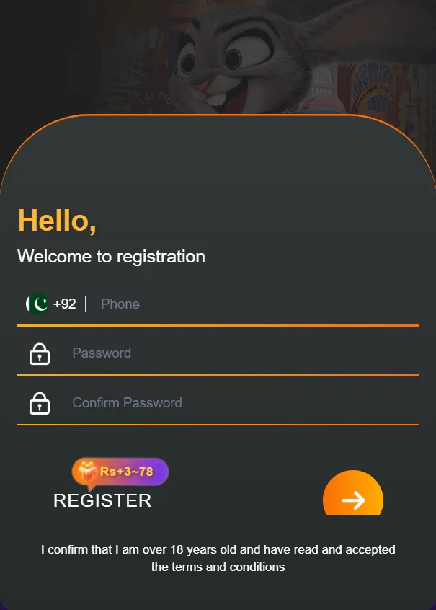Click the orange Hello heading
The image size is (436, 610).
coord(57,221)
